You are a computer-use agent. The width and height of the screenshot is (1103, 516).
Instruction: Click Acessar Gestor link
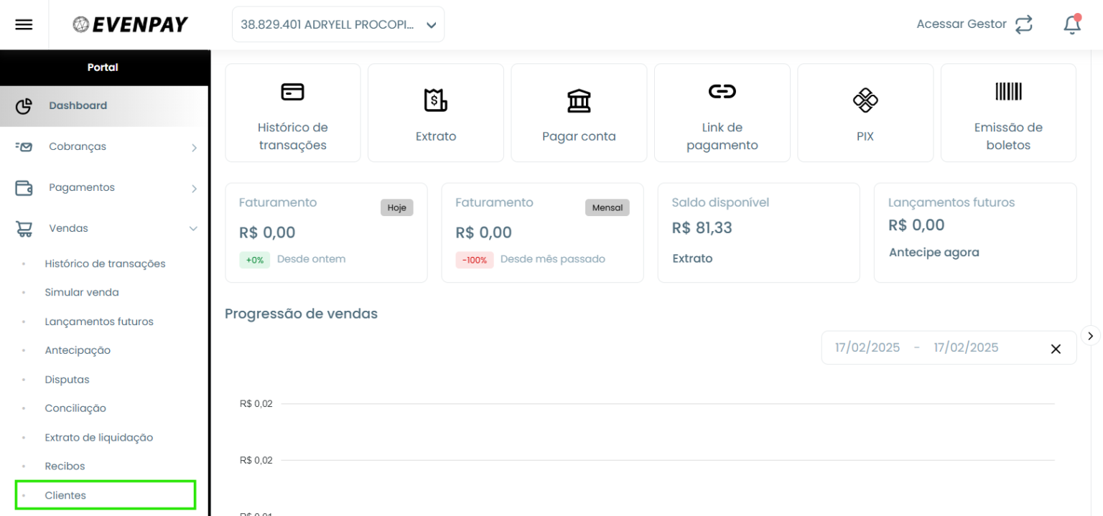click(x=962, y=24)
